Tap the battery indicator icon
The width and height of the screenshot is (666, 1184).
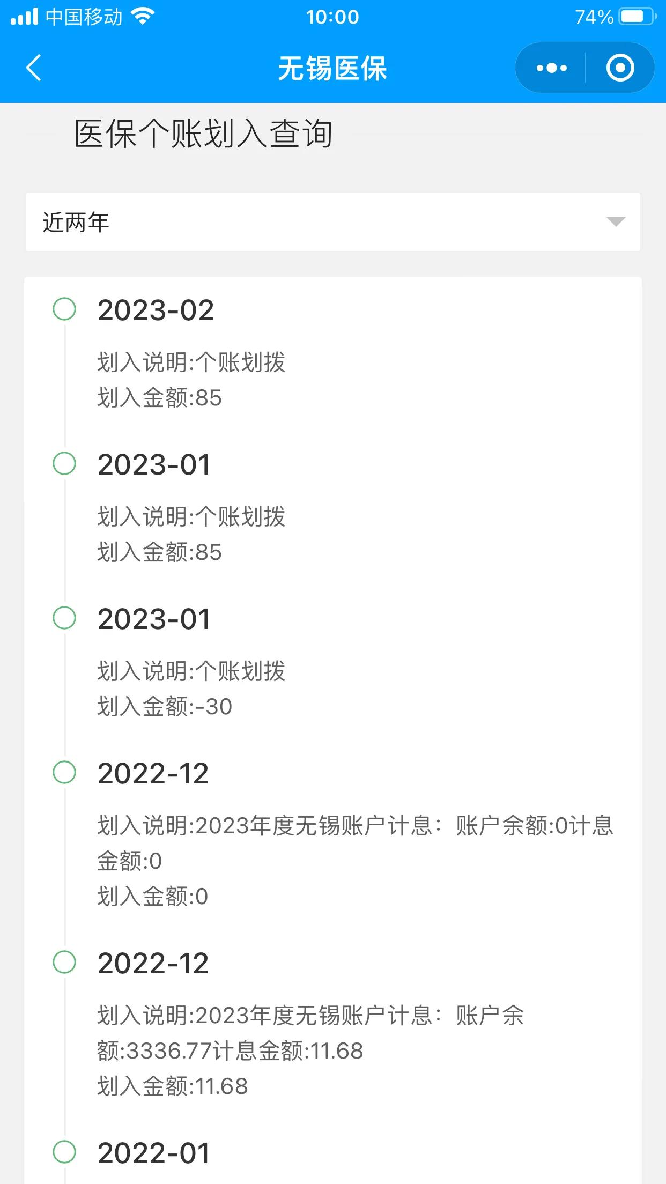[637, 17]
